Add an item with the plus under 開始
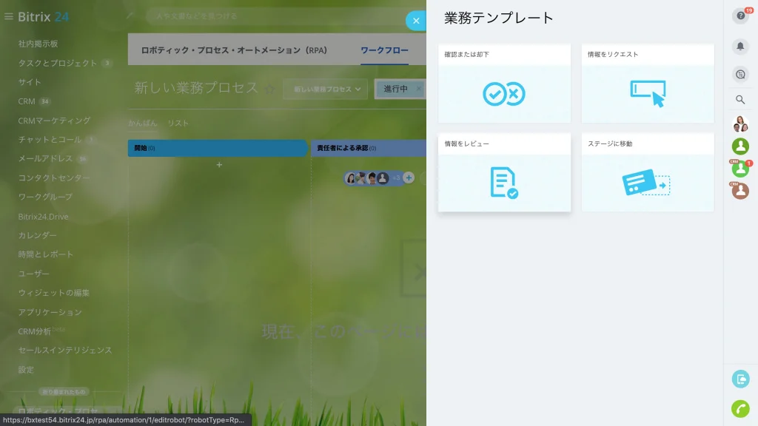758x426 pixels. pos(219,165)
